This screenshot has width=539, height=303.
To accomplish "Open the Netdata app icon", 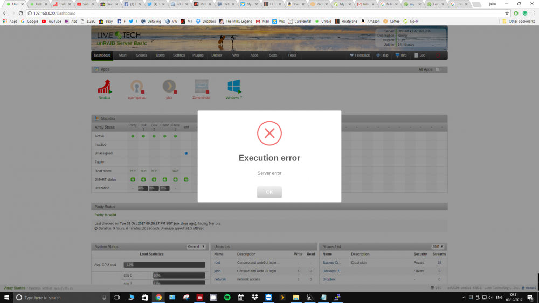I will pyautogui.click(x=105, y=87).
